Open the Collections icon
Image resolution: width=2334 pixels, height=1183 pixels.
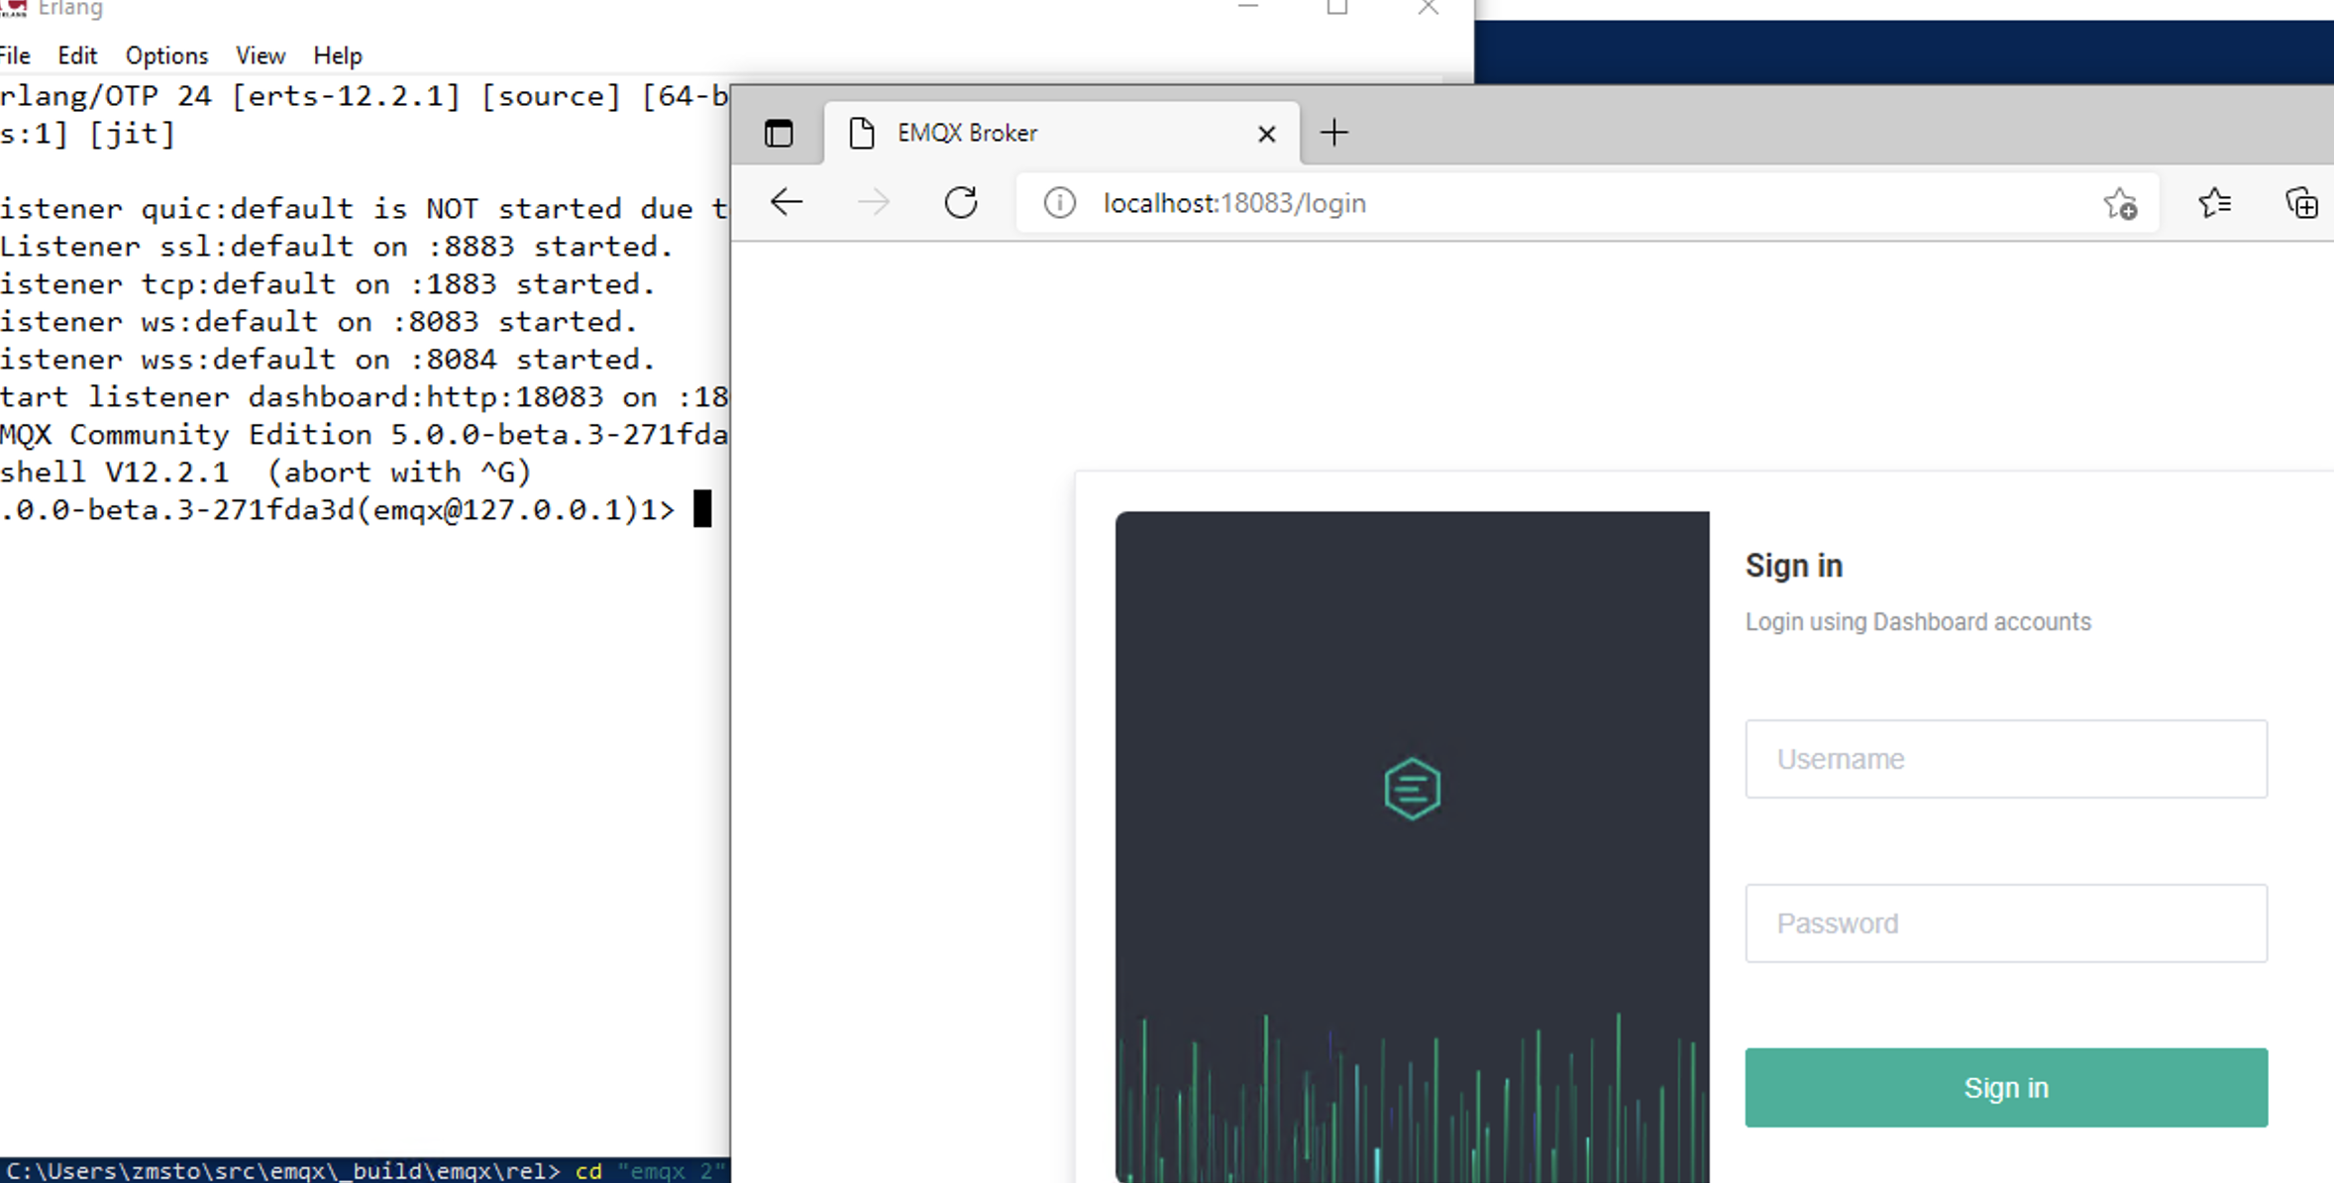coord(2300,203)
